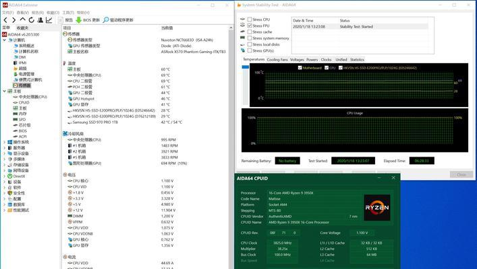Click the blue slider beside the temperature graph
The width and height of the screenshot is (477, 269).
245,67
